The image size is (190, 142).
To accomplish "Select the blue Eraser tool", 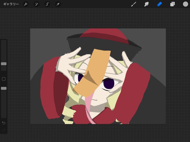I will 160,4.
